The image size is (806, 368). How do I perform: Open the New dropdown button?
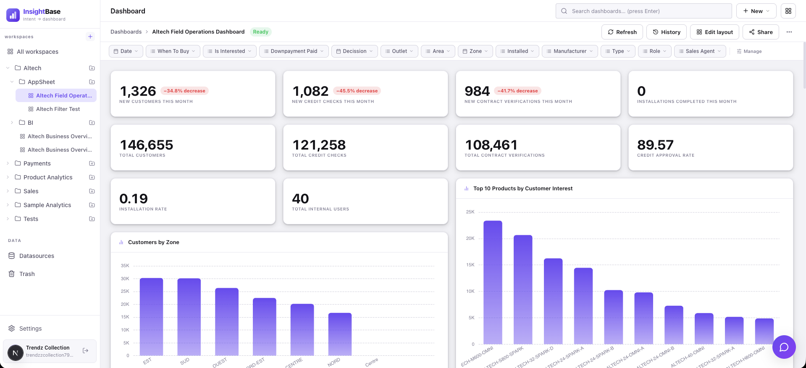756,11
